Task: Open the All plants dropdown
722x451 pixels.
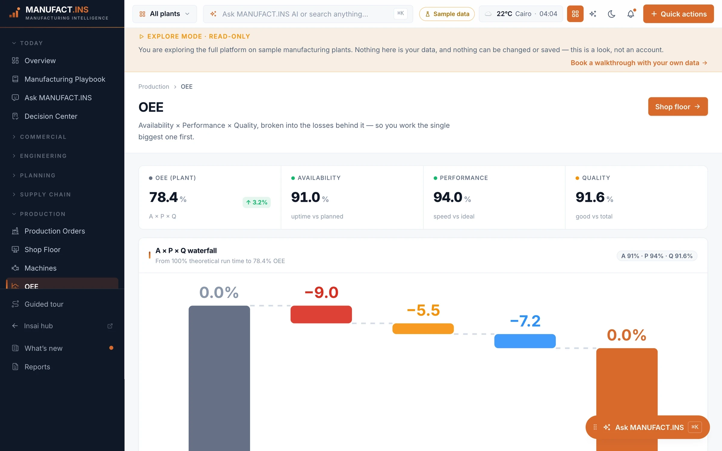Action: [165, 14]
